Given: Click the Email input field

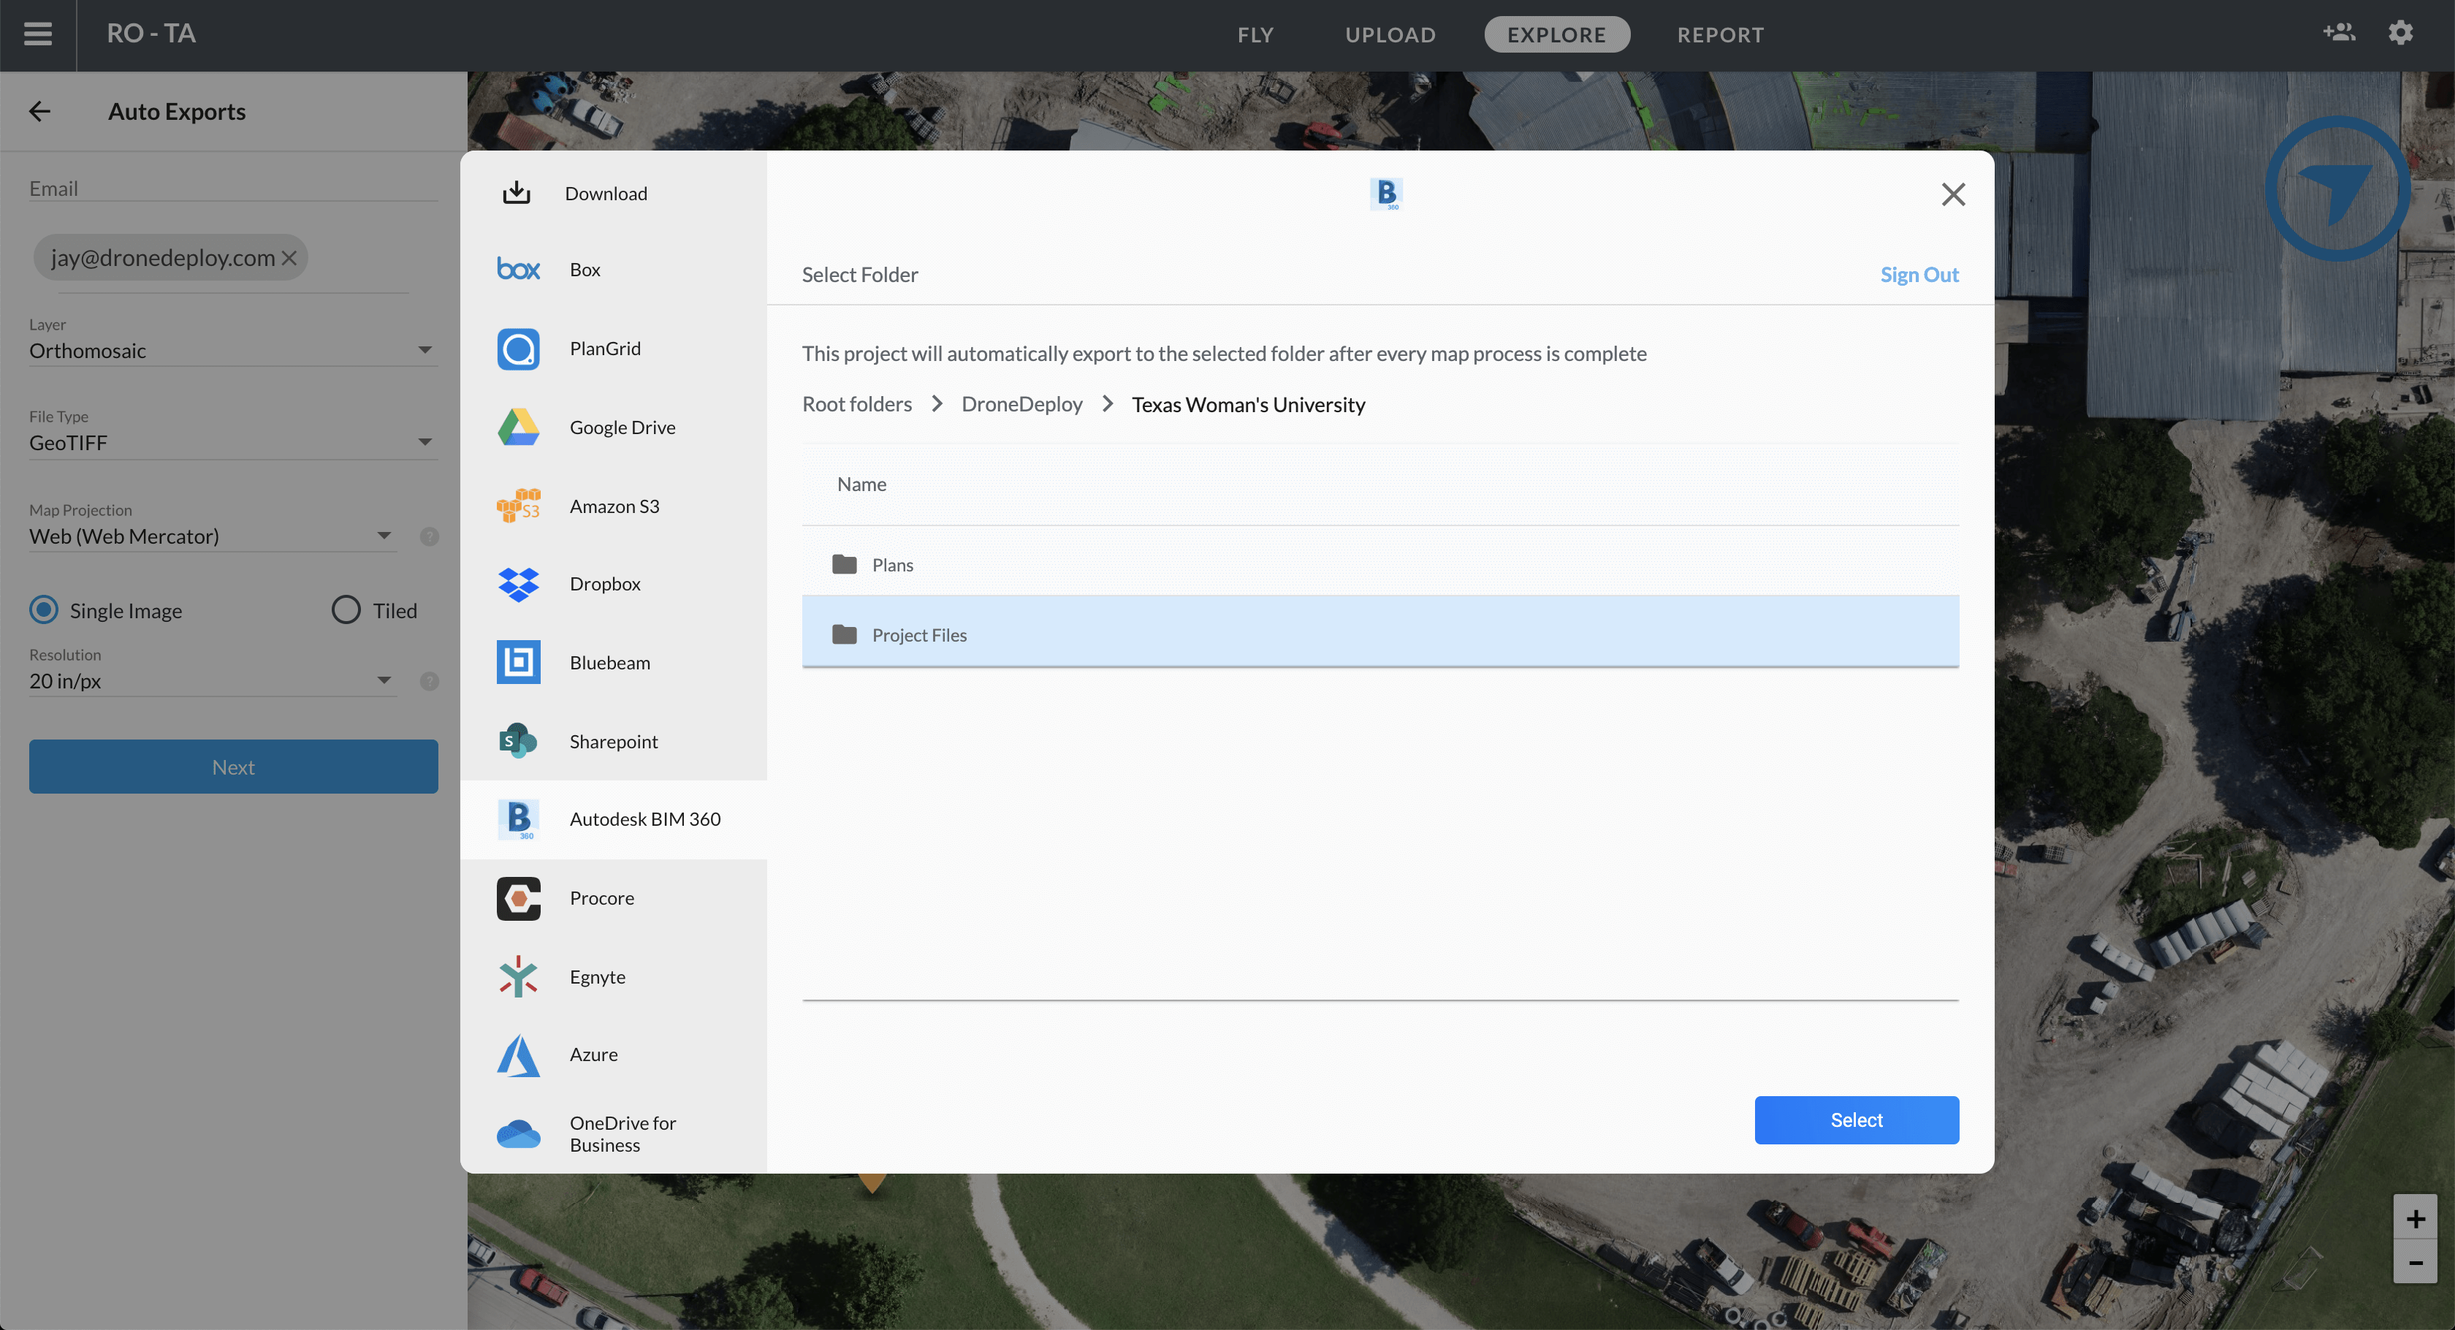Looking at the screenshot, I should pyautogui.click(x=232, y=189).
